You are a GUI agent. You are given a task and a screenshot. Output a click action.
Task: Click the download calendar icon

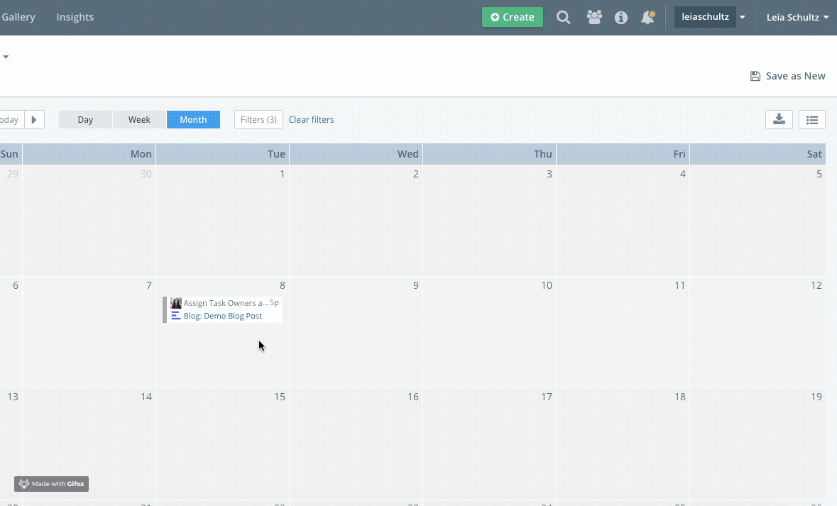(x=779, y=119)
